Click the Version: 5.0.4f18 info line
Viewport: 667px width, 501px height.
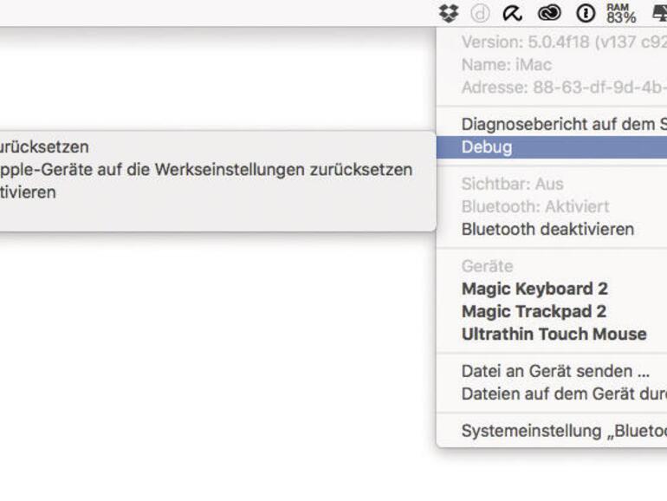tap(564, 42)
